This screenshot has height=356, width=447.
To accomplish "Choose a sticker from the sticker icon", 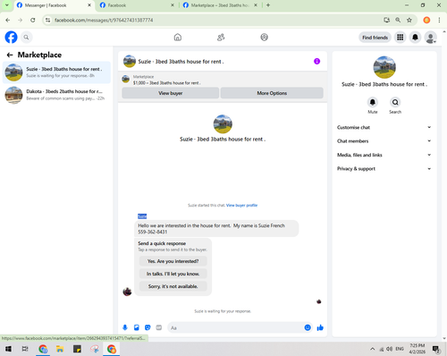I will [x=148, y=327].
